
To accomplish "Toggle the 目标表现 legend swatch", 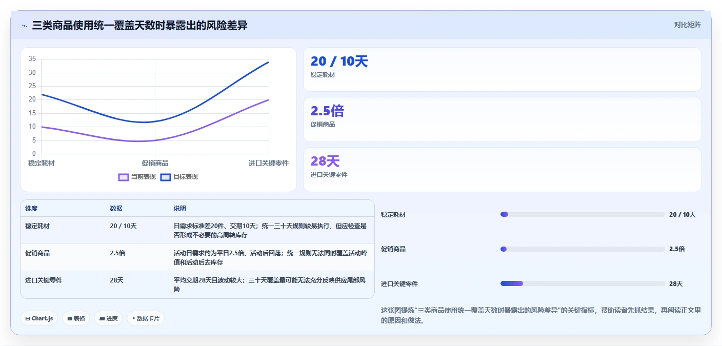I will (166, 177).
